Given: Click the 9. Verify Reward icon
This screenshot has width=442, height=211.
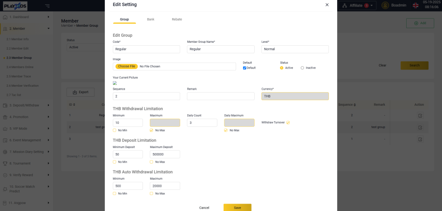Looking at the screenshot, I should [x=5, y=175].
